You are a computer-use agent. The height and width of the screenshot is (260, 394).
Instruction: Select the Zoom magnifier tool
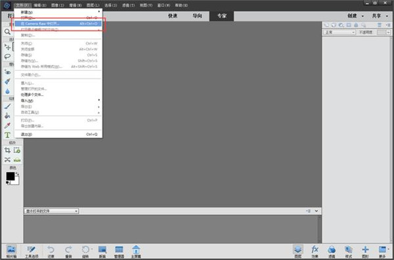7,32
